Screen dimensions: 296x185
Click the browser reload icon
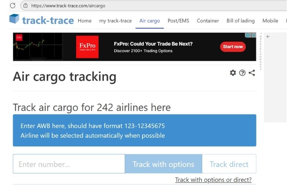(13, 6)
